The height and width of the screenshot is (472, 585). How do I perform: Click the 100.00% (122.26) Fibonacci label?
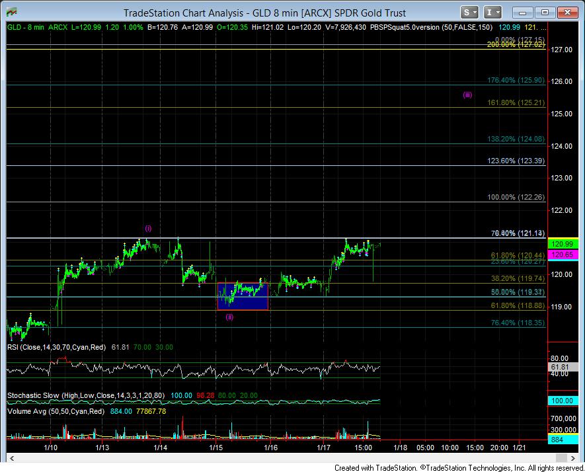(516, 197)
